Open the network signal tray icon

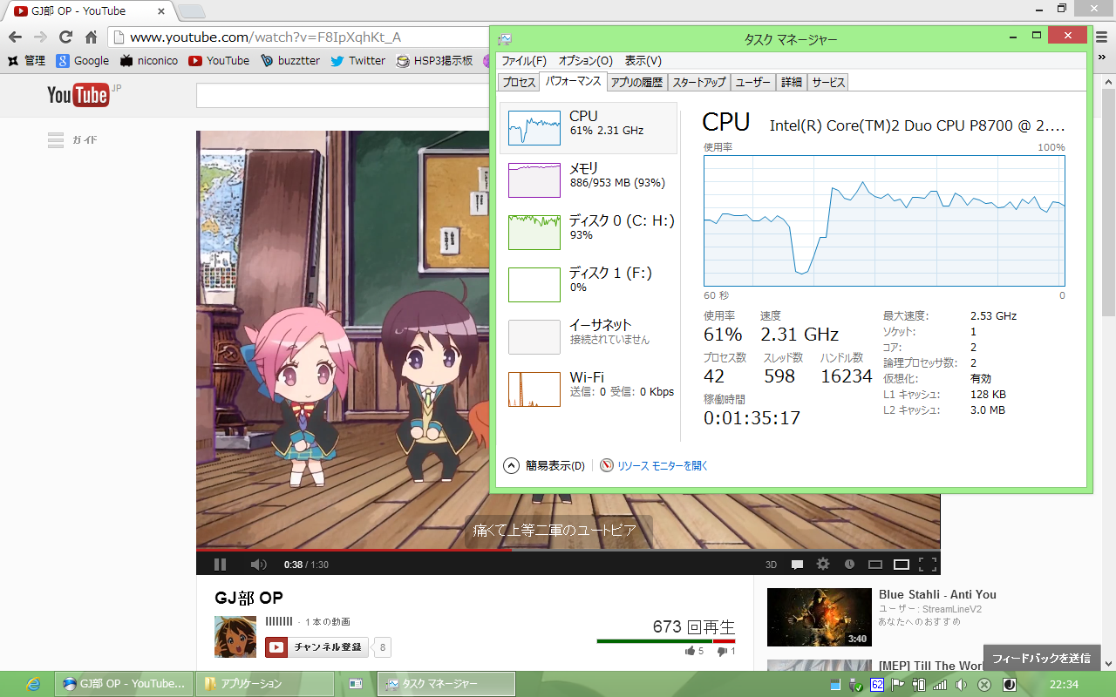(x=940, y=685)
